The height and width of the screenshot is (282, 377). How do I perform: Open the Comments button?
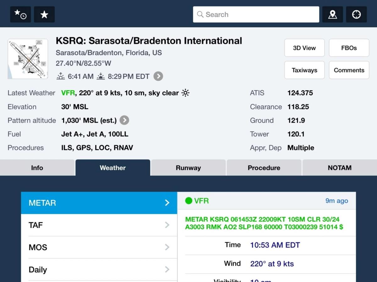pyautogui.click(x=349, y=70)
